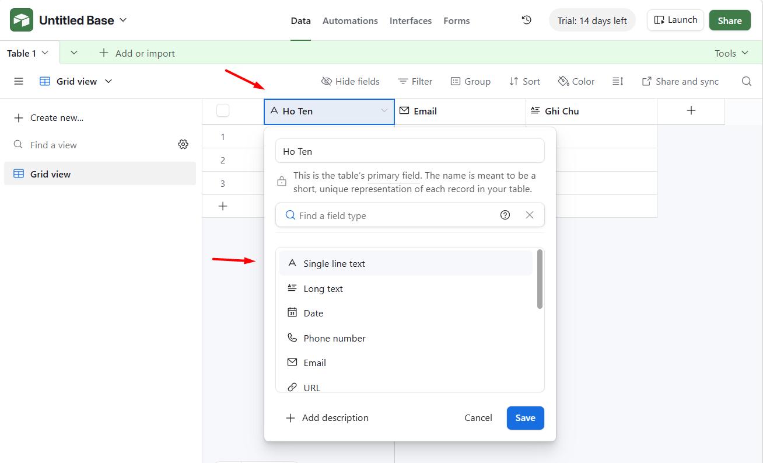763x463 pixels.
Task: Cancel the field edit
Action: coord(478,418)
